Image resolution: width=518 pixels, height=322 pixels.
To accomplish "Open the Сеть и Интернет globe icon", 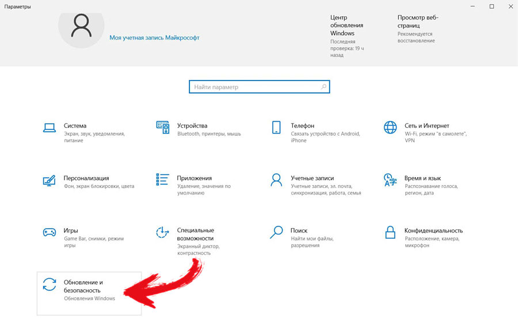I will click(x=390, y=127).
